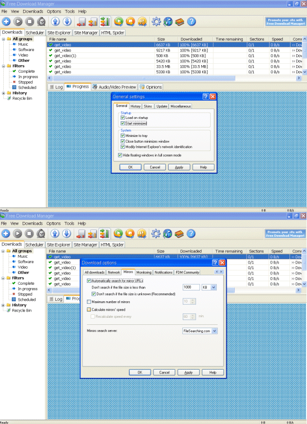The width and height of the screenshot is (307, 424).
Task: Toggle Don't search if file size unknown checkbox
Action: [94, 294]
